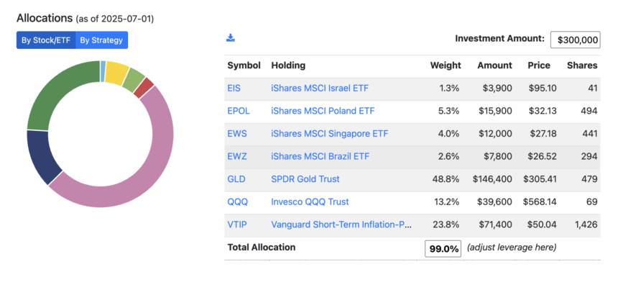This screenshot has height=295, width=618.
Task: Open iShares MSCI Singapore ETF link
Action: tap(330, 134)
